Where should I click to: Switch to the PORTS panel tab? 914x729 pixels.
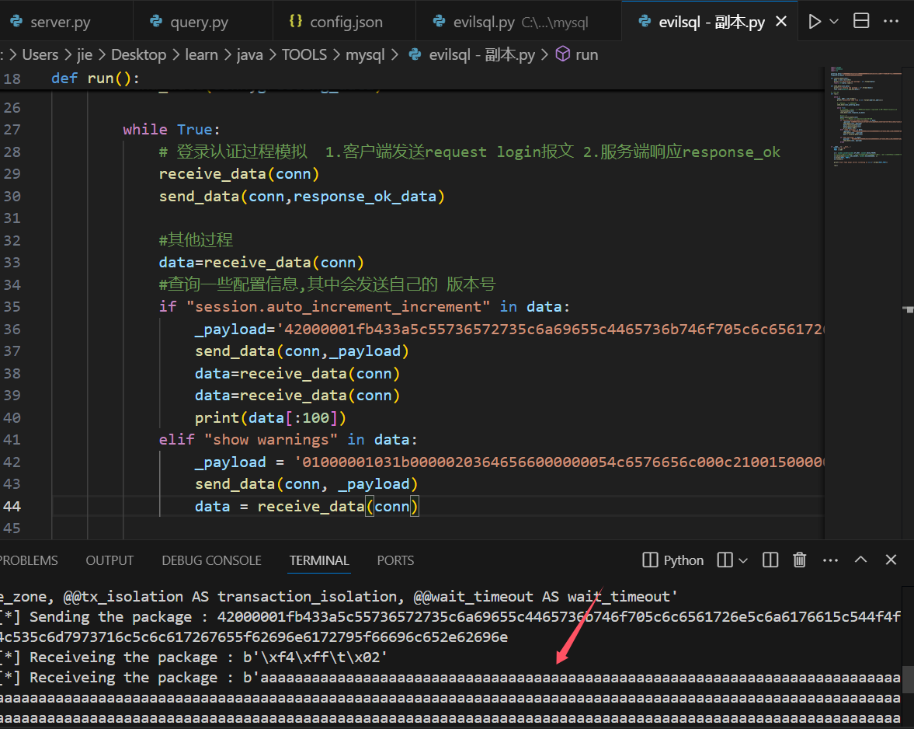pyautogui.click(x=395, y=560)
